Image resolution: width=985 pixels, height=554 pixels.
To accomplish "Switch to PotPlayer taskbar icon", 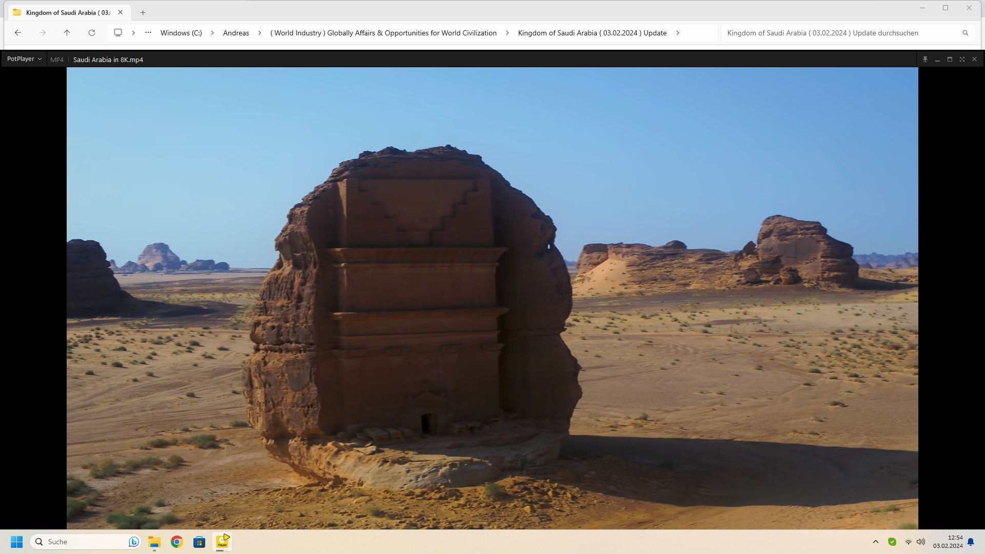I will point(222,542).
